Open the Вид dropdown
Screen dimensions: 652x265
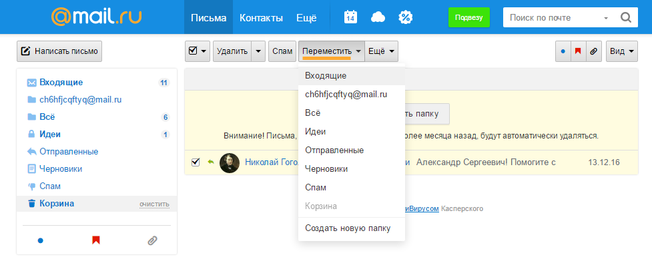(622, 51)
